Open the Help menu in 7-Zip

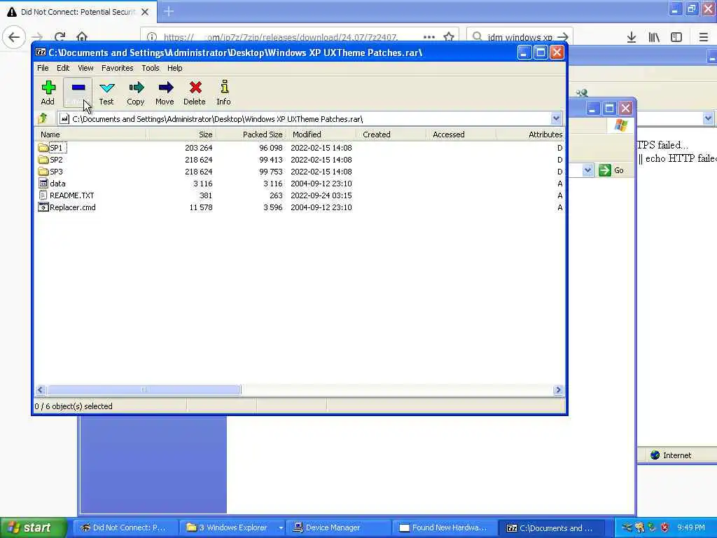(174, 68)
